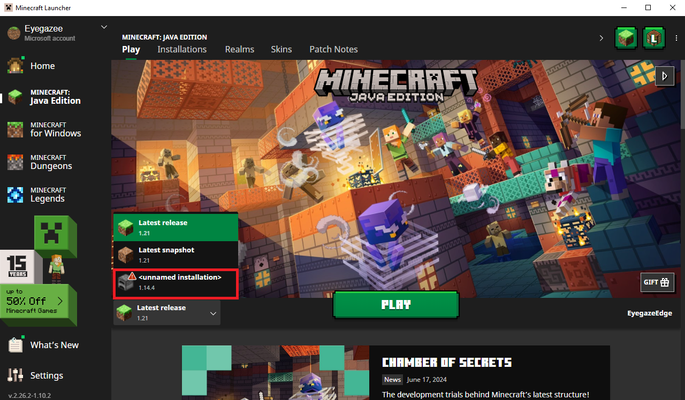The height and width of the screenshot is (400, 685).
Task: Click the 15 Years anniversary badge
Action: click(x=17, y=266)
